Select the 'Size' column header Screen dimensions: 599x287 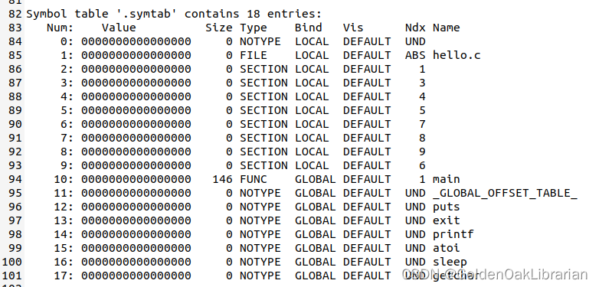[218, 28]
